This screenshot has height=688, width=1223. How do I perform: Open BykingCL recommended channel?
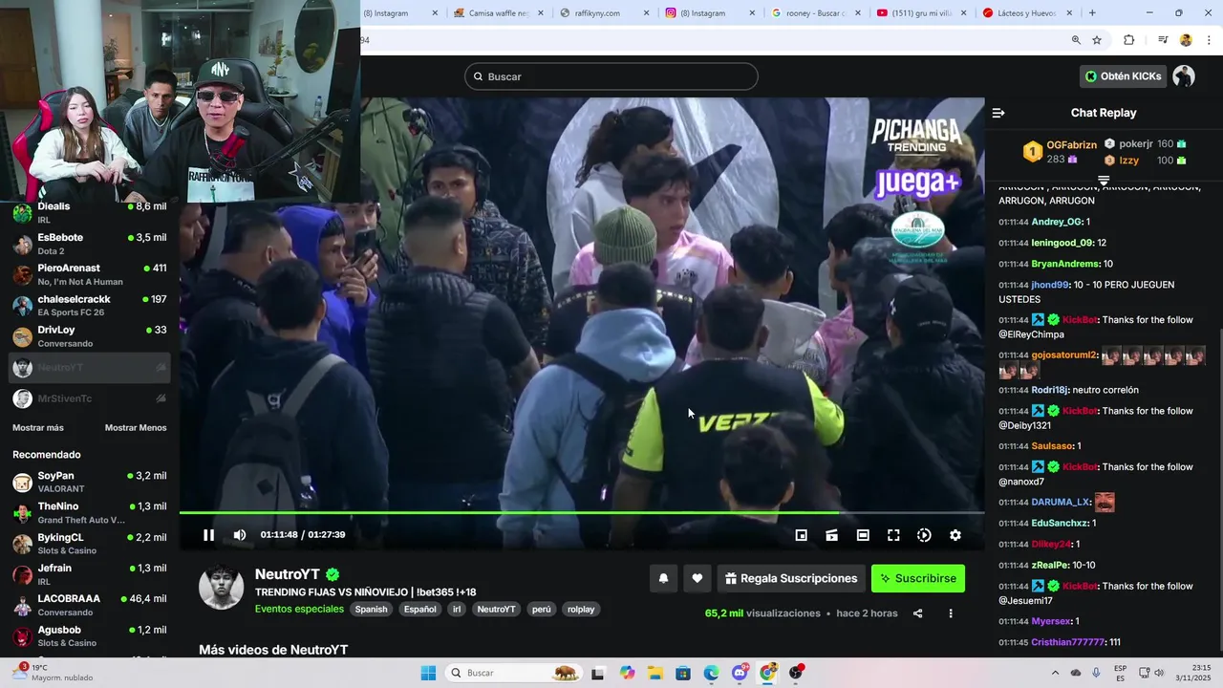pos(90,544)
